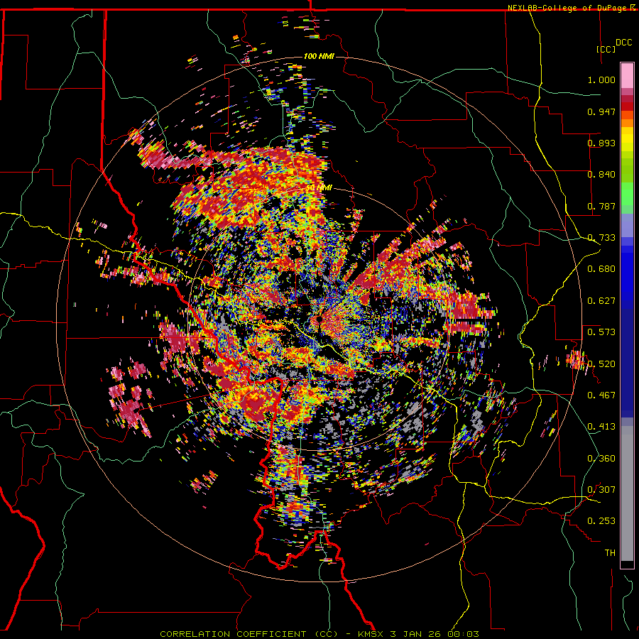Select the 0.467 scale label

[601, 395]
